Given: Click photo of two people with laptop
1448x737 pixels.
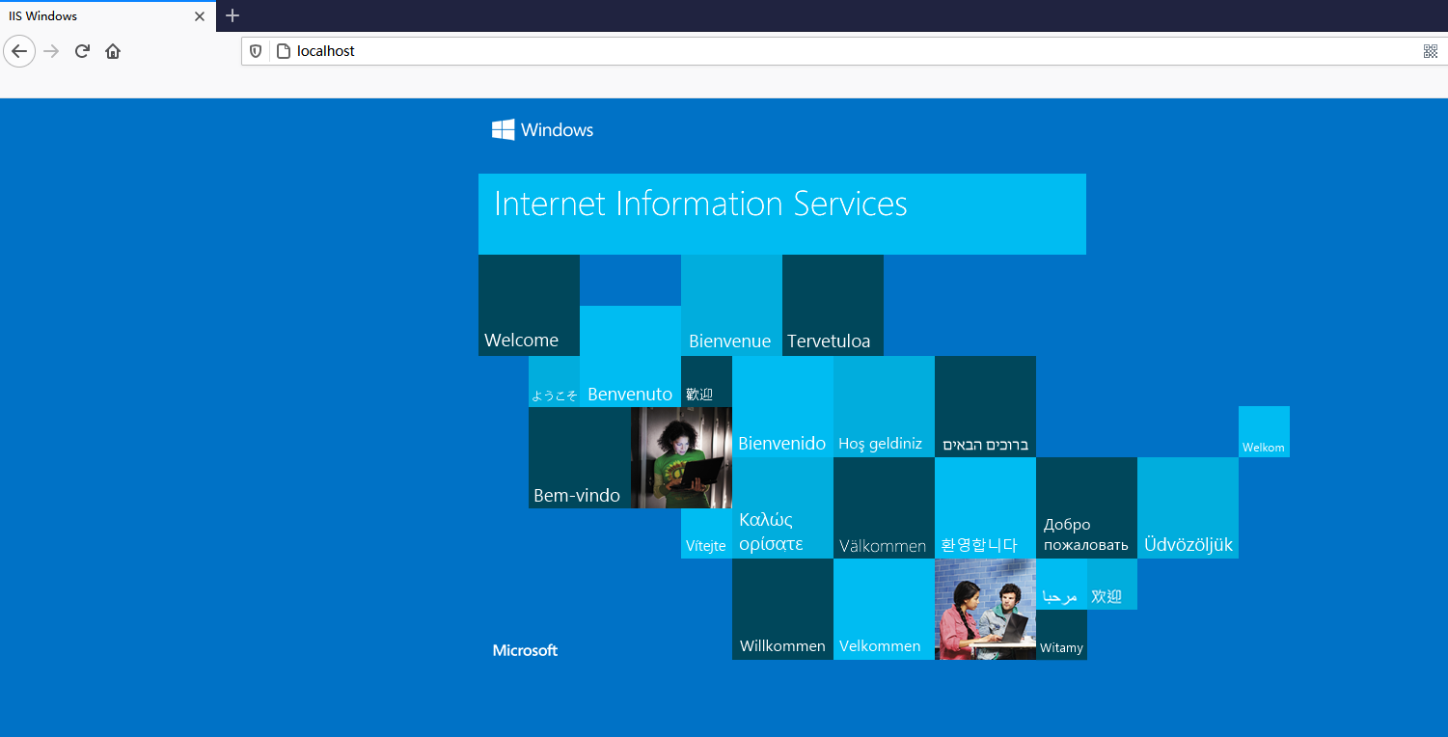Looking at the screenshot, I should point(985,609).
